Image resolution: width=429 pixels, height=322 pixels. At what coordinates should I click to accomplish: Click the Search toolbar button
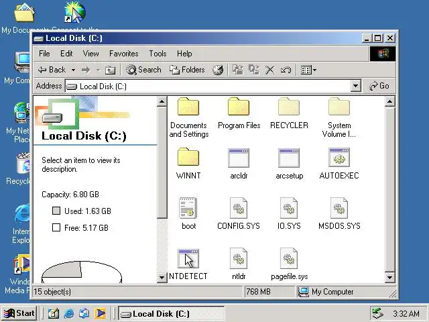143,70
